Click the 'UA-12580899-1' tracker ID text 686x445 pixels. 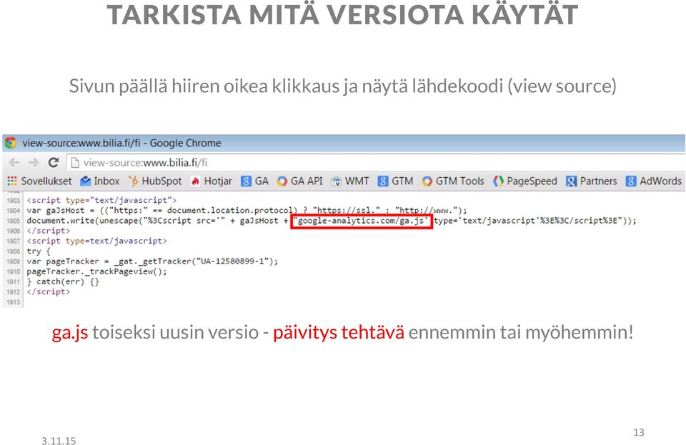(x=232, y=261)
